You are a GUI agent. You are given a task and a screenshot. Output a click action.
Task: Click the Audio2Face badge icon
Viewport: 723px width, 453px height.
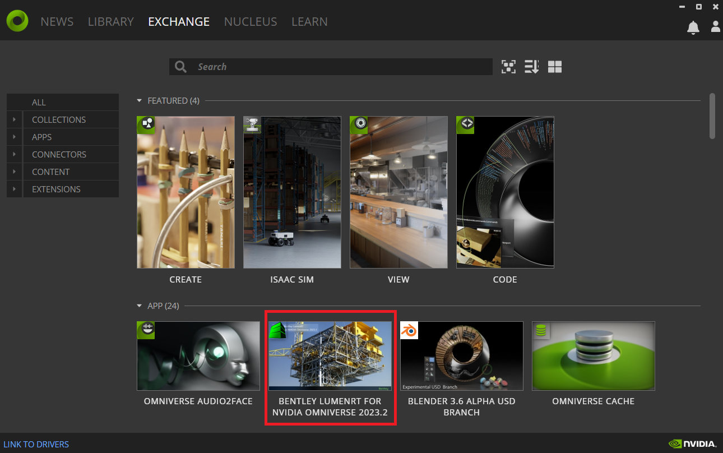146,330
